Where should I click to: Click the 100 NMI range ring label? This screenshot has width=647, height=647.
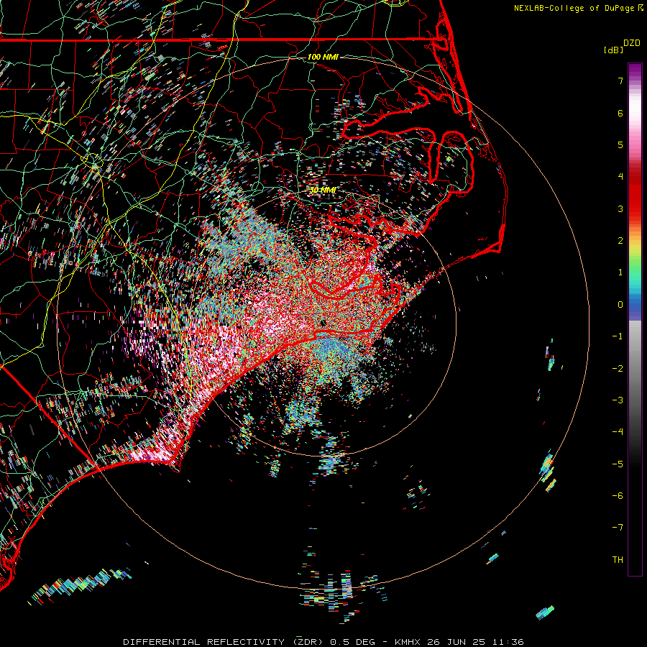click(x=323, y=57)
